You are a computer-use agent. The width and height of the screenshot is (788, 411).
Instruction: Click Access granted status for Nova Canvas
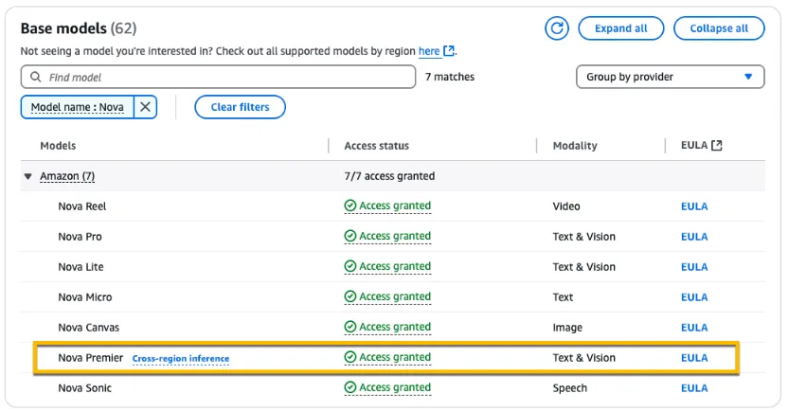[387, 327]
